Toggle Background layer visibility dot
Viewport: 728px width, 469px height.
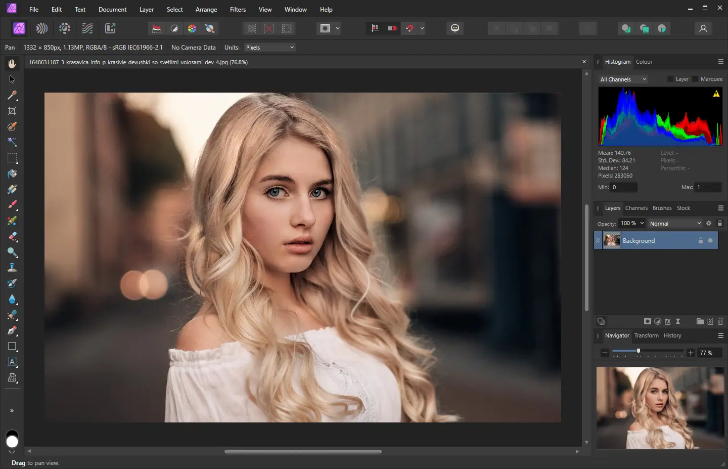710,241
